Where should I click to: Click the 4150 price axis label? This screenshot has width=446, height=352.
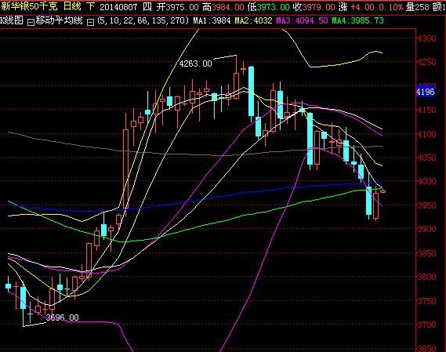426,110
